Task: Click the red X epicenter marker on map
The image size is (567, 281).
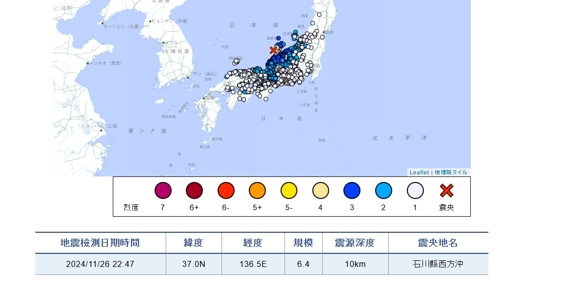Action: click(x=273, y=50)
